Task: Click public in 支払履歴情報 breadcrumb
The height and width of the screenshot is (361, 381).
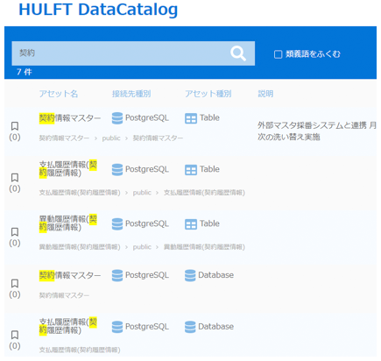Action: point(142,193)
